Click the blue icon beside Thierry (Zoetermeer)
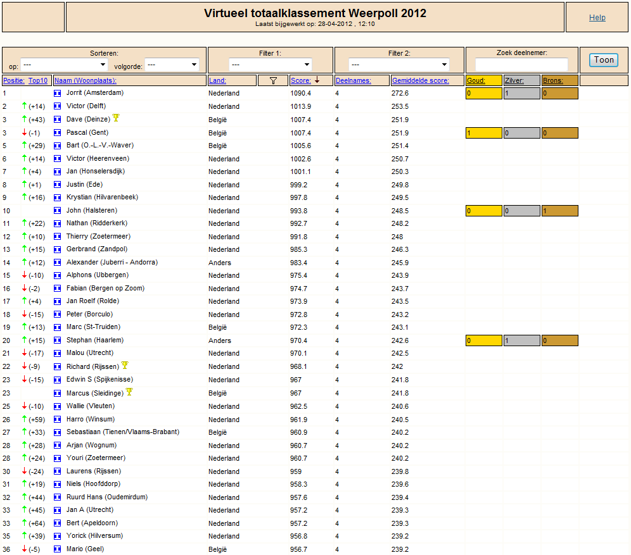 (58, 237)
